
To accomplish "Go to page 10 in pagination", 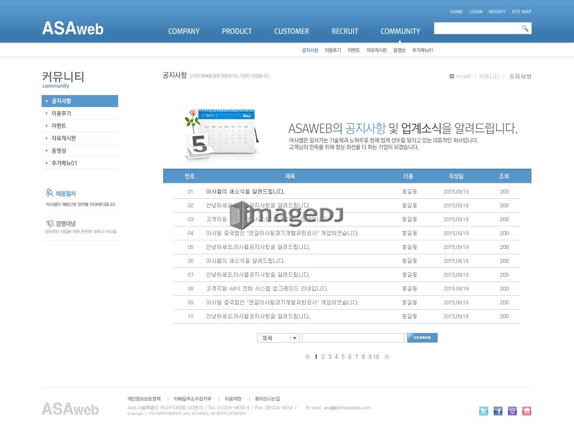I will pos(376,357).
